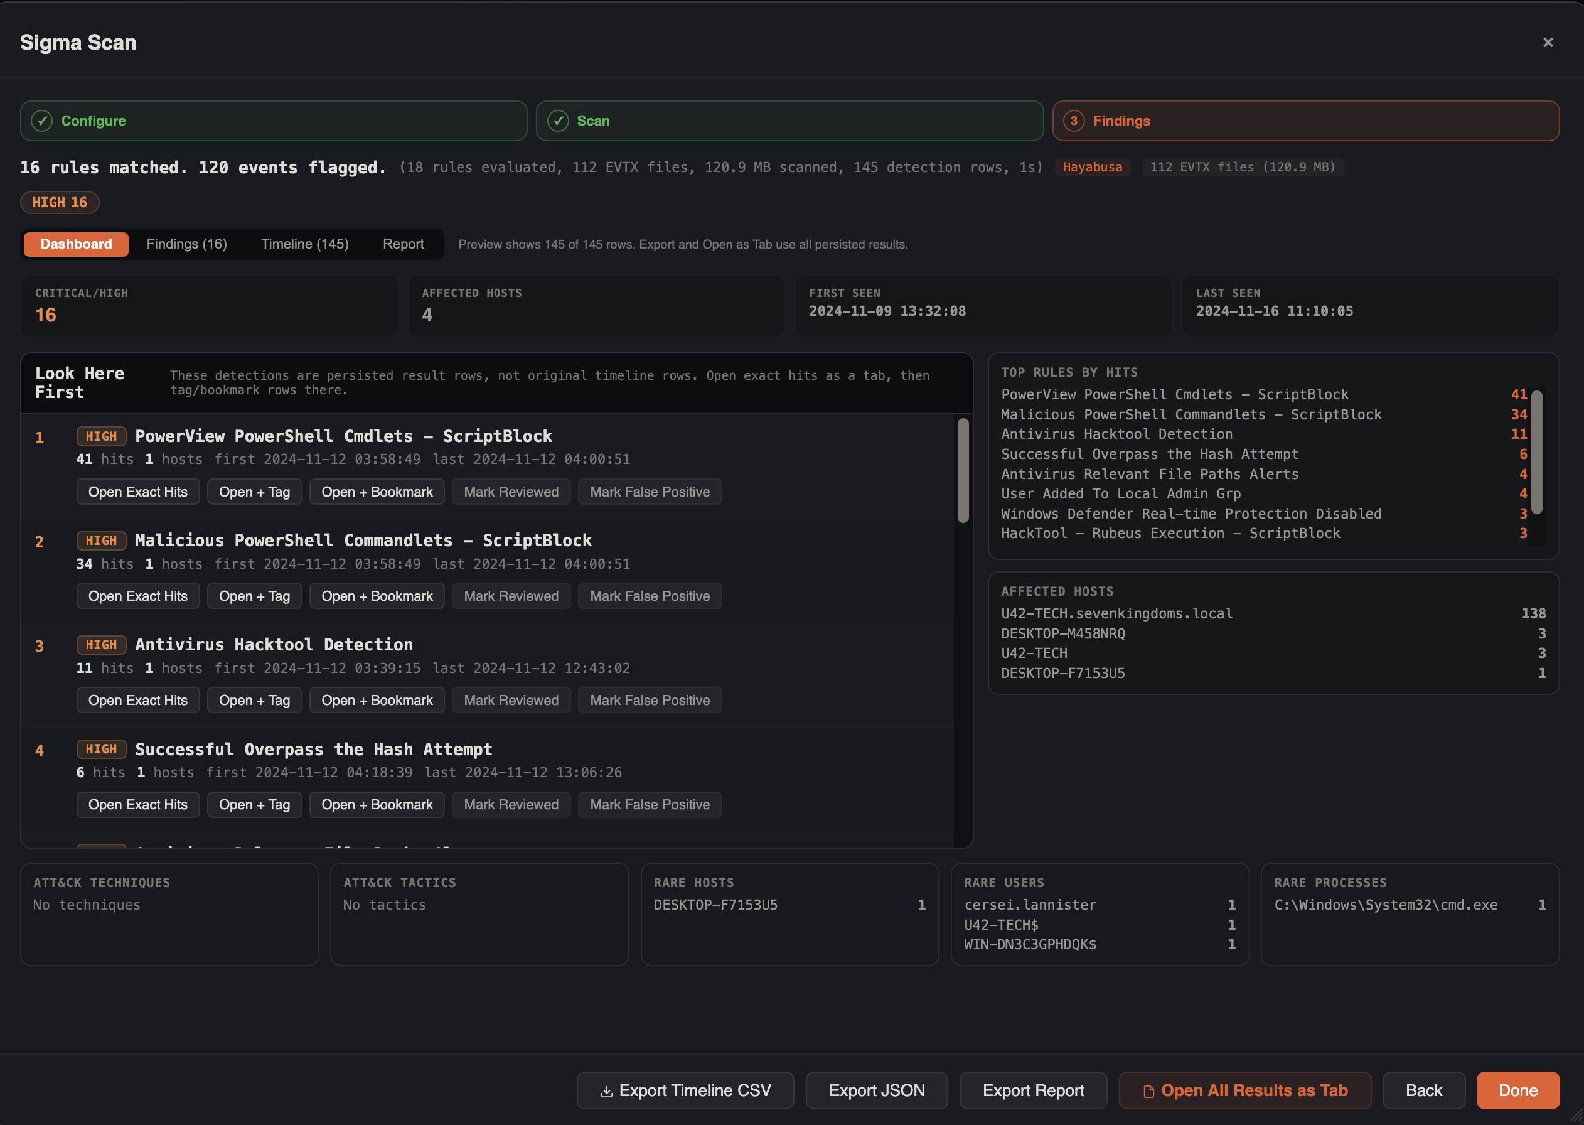Mark Antivirus Hacktool Detection as False Positive
Image resolution: width=1584 pixels, height=1125 pixels.
click(650, 701)
